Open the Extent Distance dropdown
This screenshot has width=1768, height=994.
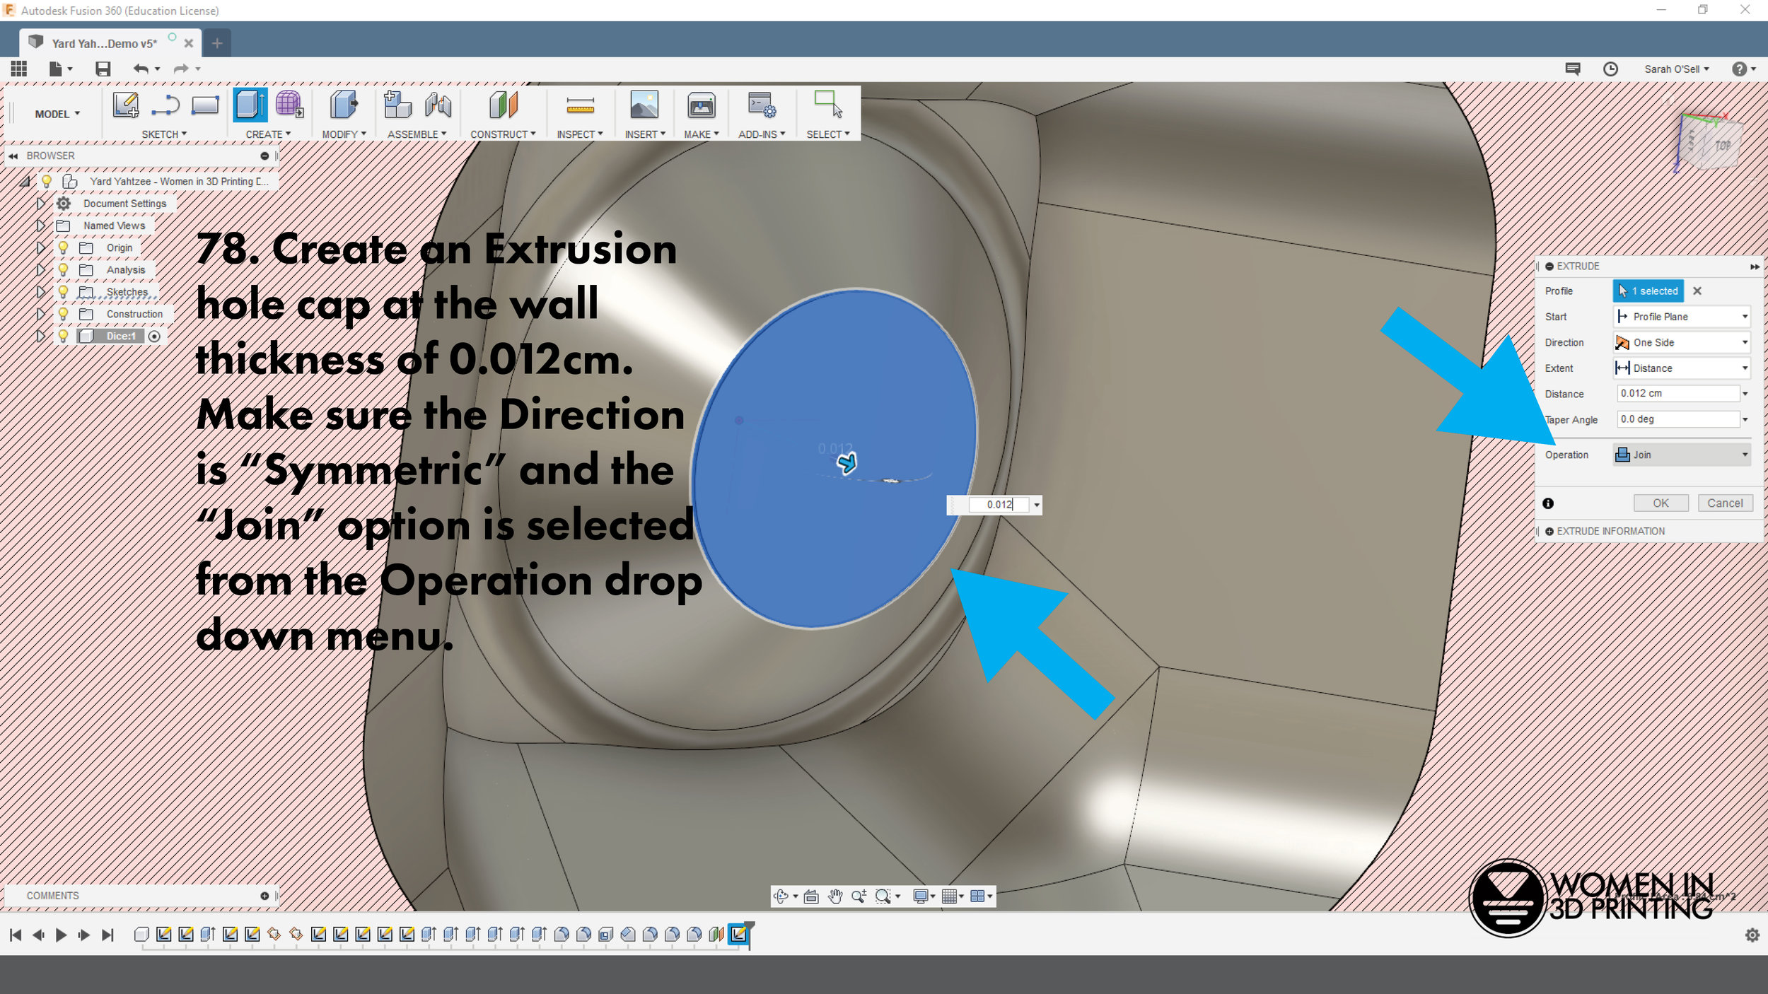point(1682,368)
